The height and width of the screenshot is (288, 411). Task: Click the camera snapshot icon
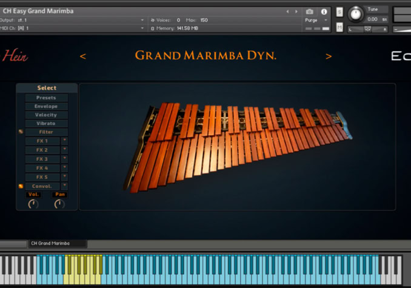point(310,12)
